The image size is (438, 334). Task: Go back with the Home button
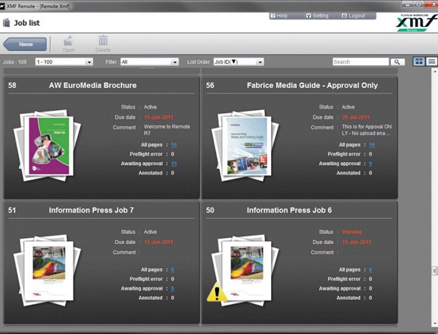[25, 44]
